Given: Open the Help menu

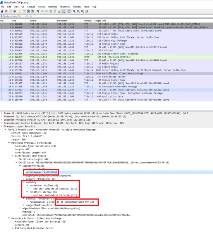Looking at the screenshot, I should (x=94, y=7).
